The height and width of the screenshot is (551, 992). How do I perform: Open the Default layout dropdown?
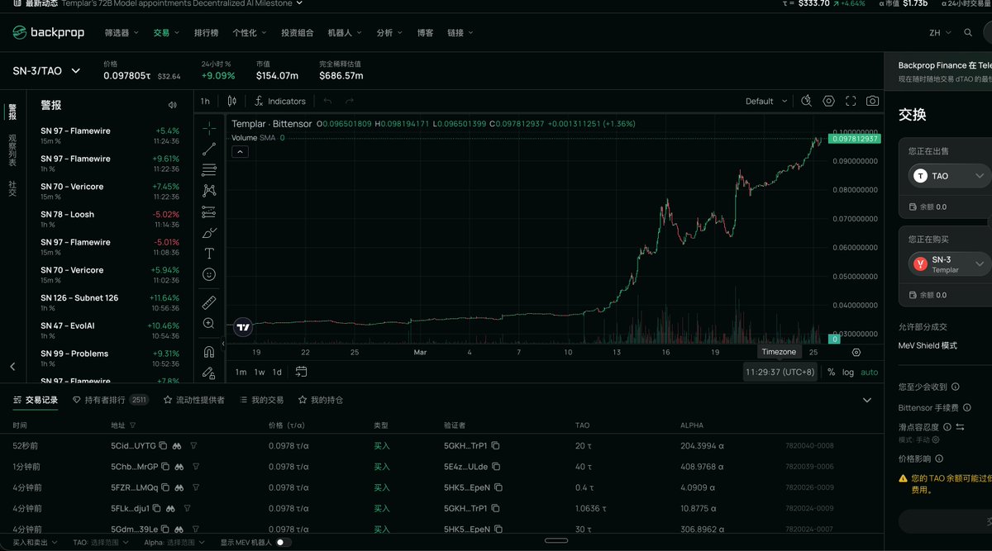(x=765, y=101)
